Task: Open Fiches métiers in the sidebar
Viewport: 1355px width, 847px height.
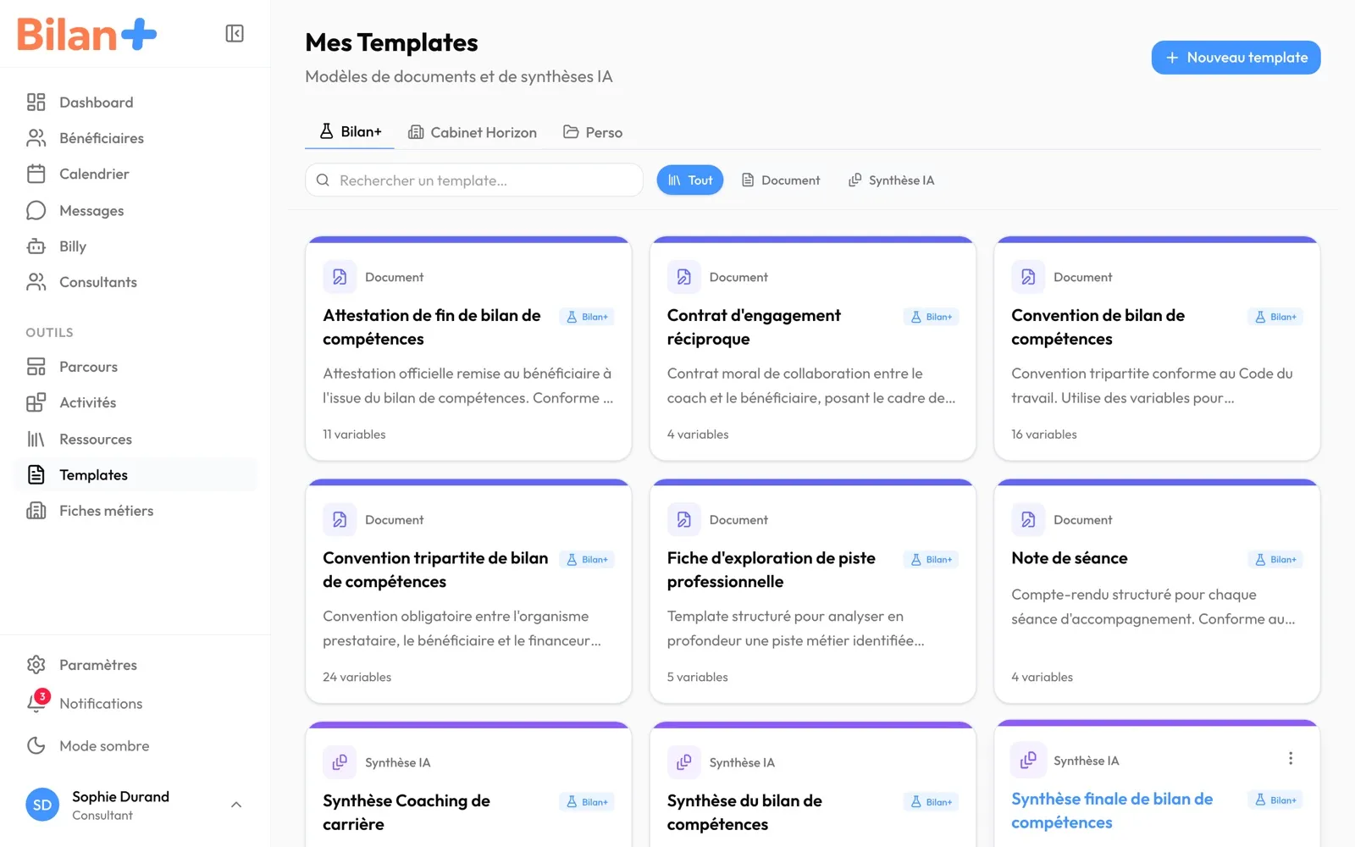Action: (135, 511)
